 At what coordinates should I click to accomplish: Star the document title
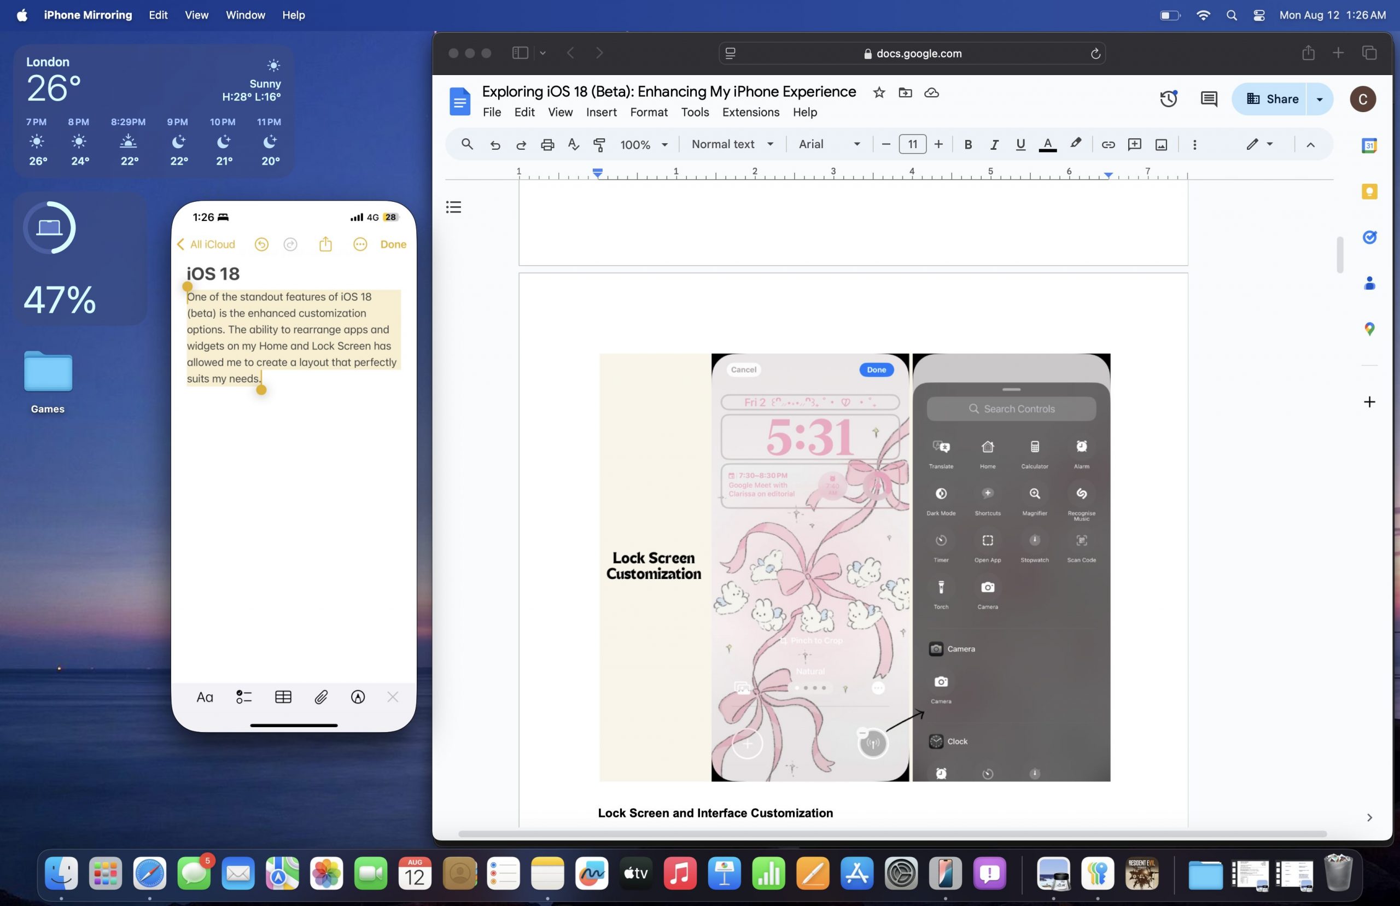click(879, 92)
